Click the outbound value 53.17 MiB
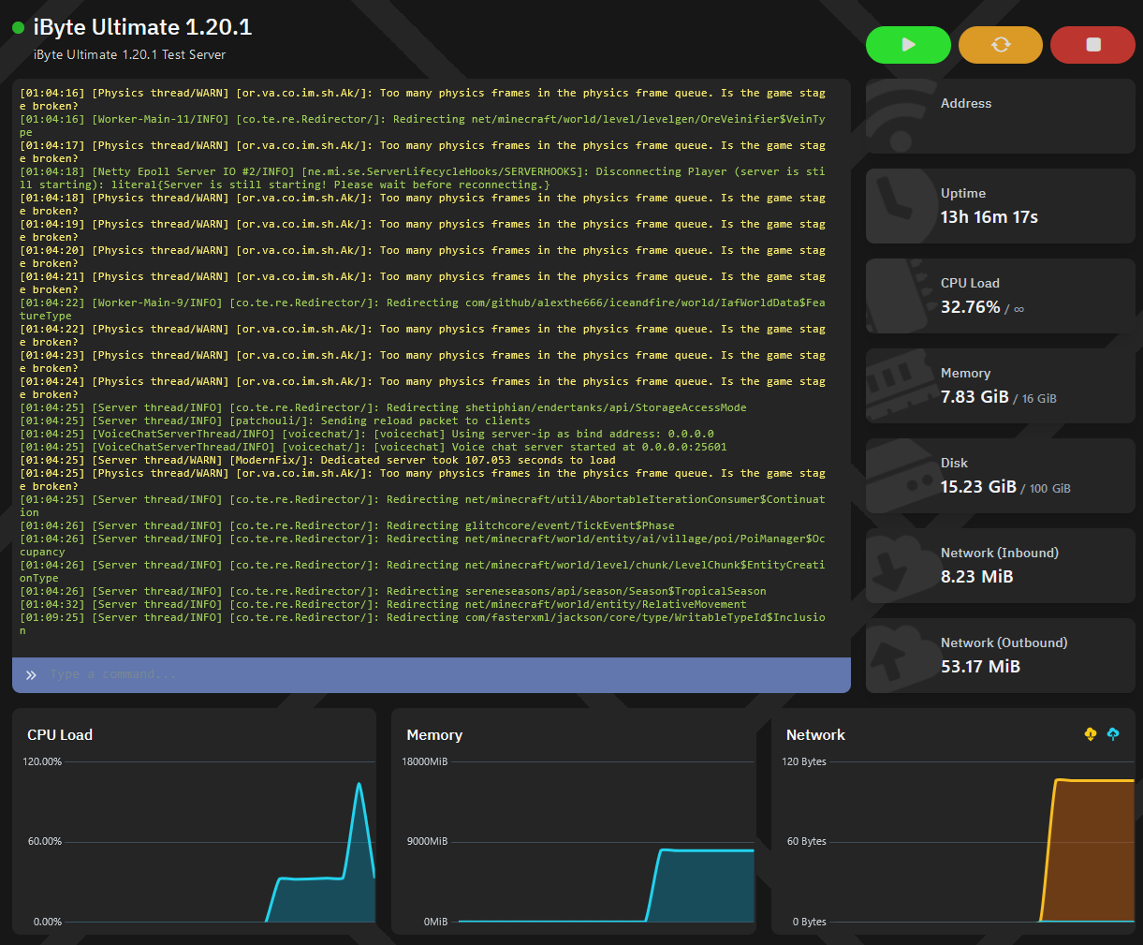 pyautogui.click(x=980, y=667)
